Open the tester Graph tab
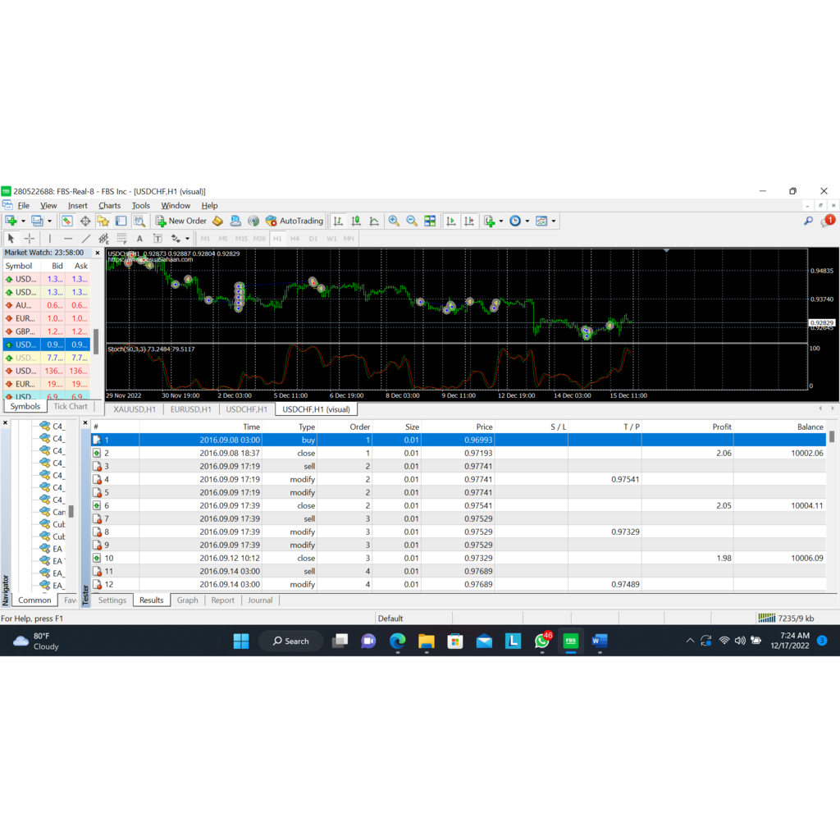This screenshot has height=840, width=840. coord(188,600)
